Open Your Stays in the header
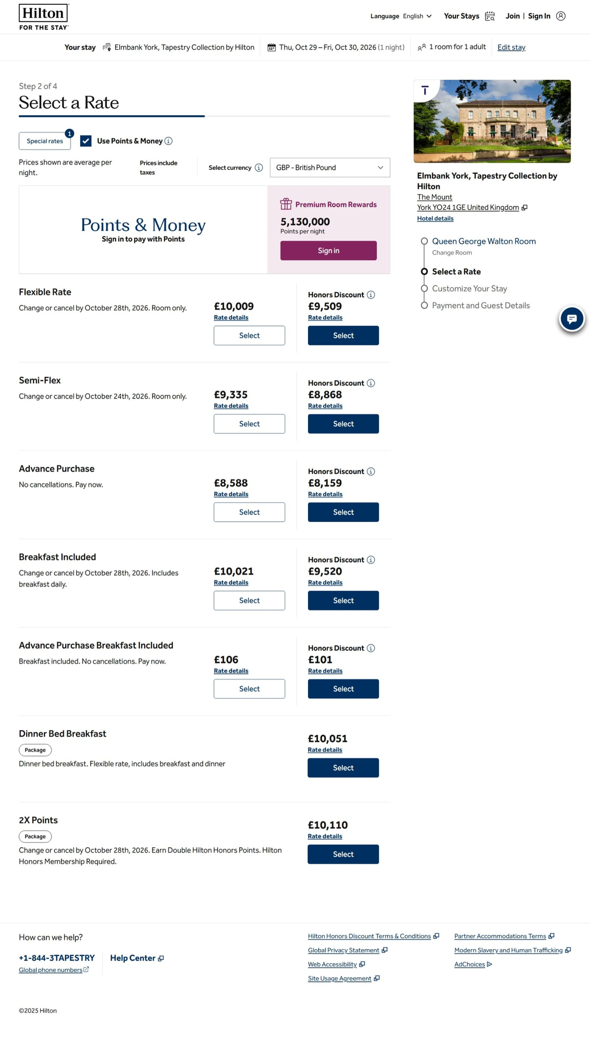The width and height of the screenshot is (590, 1061). click(x=461, y=16)
